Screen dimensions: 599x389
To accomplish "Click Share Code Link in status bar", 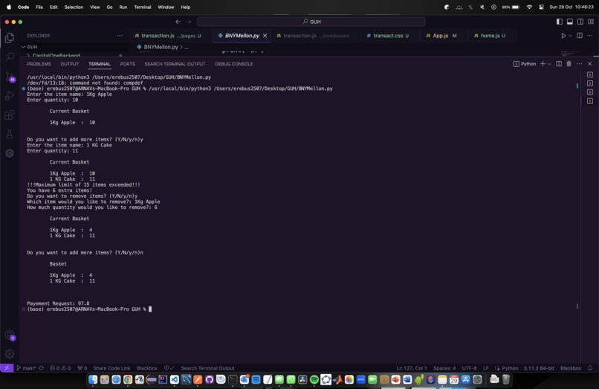I will (111, 368).
